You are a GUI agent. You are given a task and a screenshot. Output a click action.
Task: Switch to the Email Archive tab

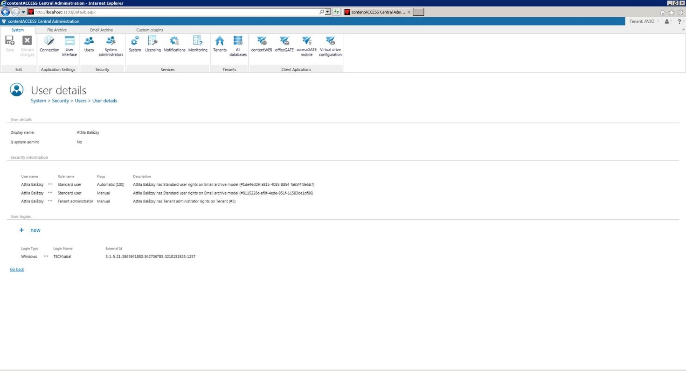click(x=101, y=30)
